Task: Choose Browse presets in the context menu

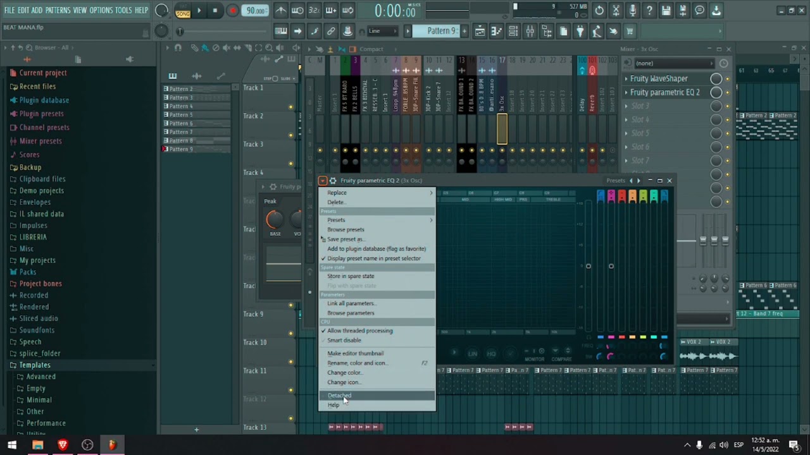Action: pos(377,229)
